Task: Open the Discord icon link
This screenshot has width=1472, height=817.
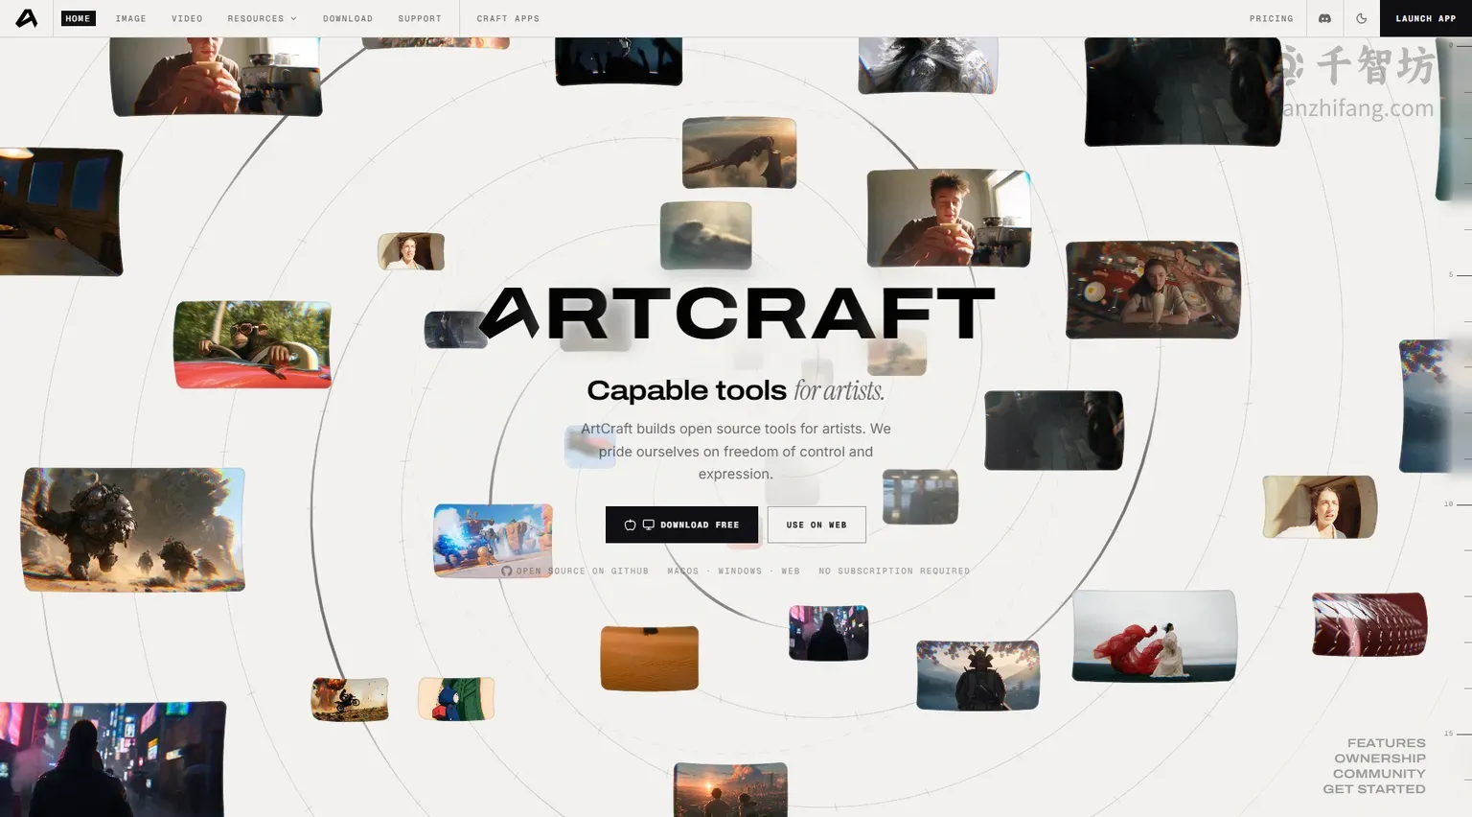Action: pos(1324,18)
